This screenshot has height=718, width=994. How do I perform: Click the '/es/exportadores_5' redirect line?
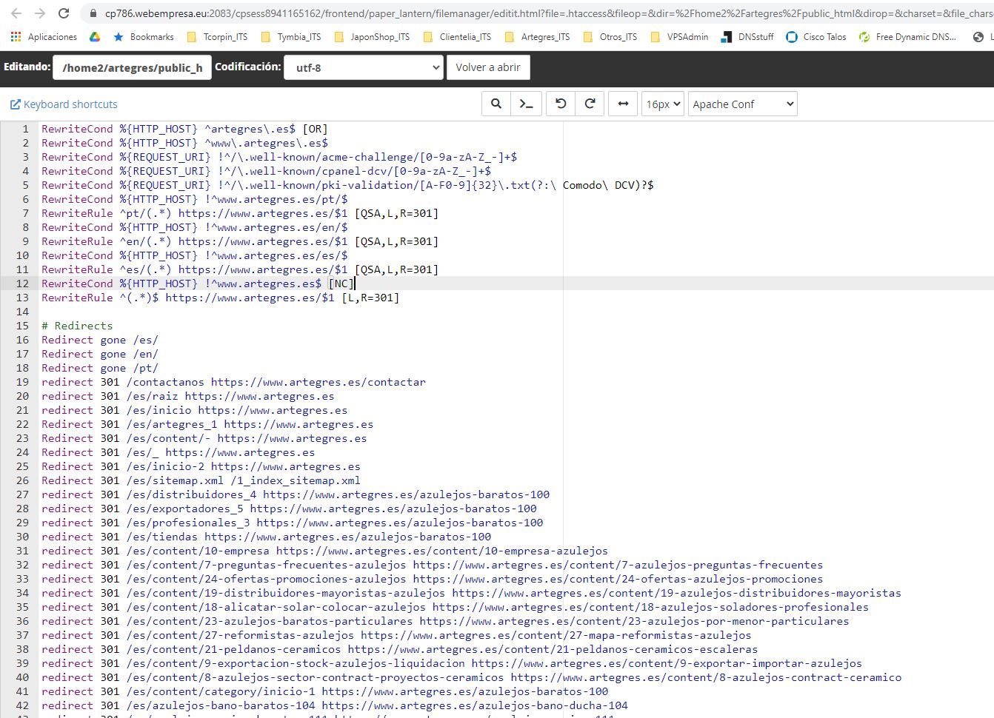pyautogui.click(x=289, y=509)
